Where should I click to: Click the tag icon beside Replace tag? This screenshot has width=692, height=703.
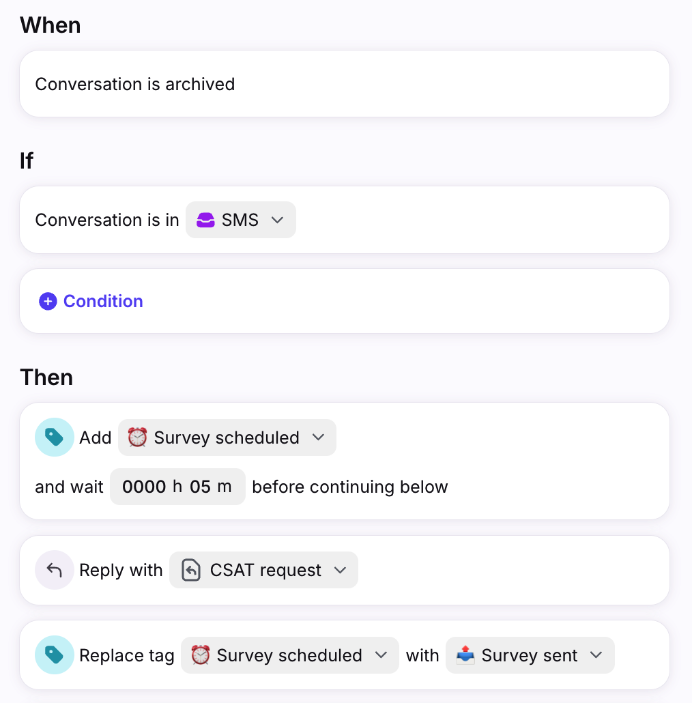point(55,655)
